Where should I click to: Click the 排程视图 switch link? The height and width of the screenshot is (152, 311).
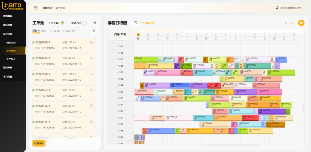pos(147,23)
